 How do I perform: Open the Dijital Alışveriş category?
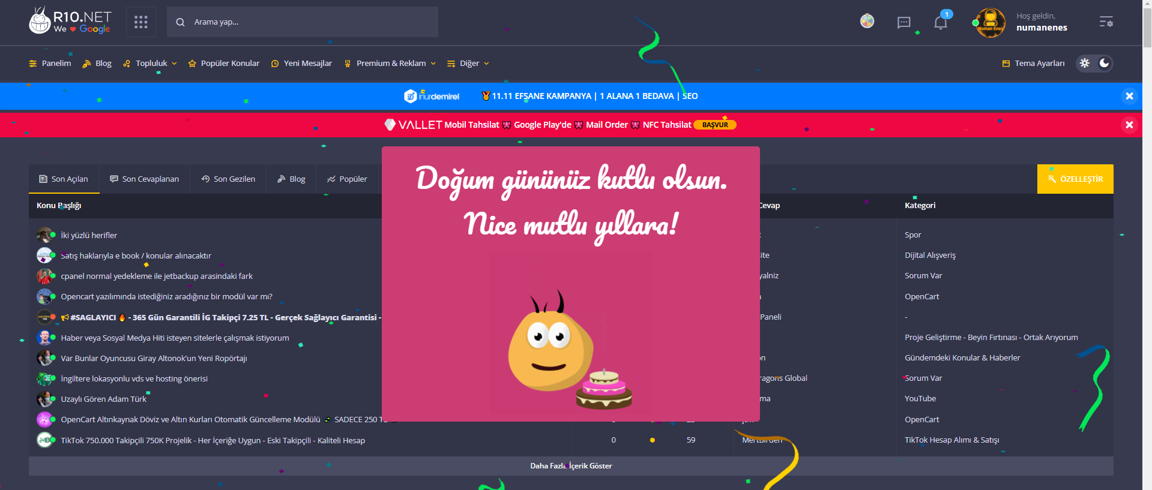pos(930,255)
